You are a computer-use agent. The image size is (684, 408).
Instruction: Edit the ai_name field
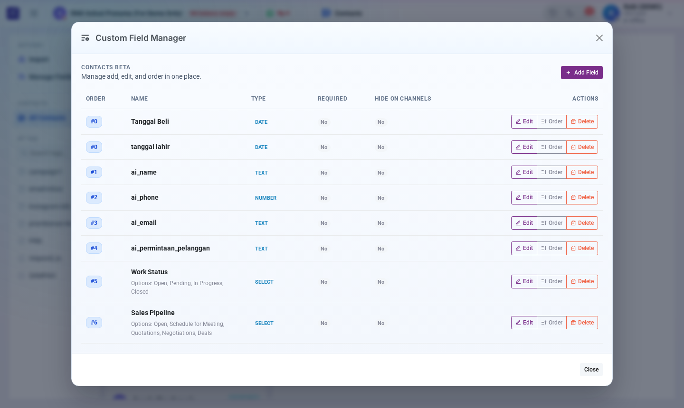pos(524,172)
